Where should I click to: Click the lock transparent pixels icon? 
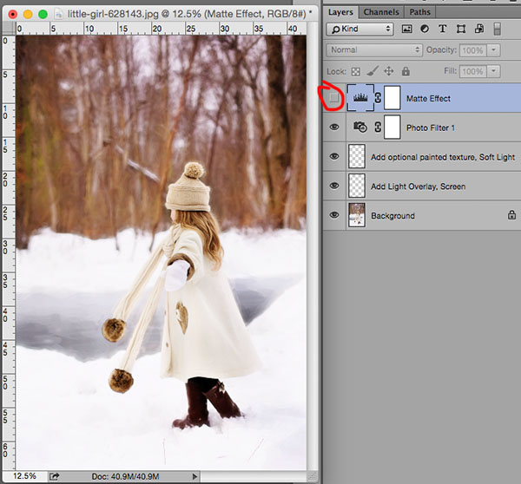click(355, 71)
